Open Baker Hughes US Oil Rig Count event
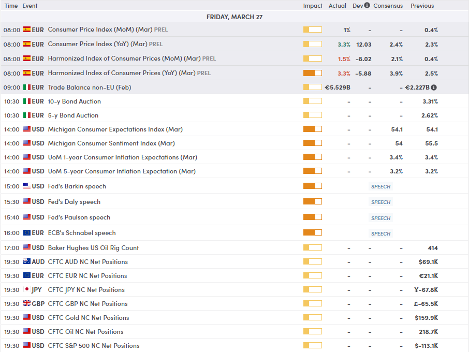Screen dimensions: 469x352 pos(93,247)
